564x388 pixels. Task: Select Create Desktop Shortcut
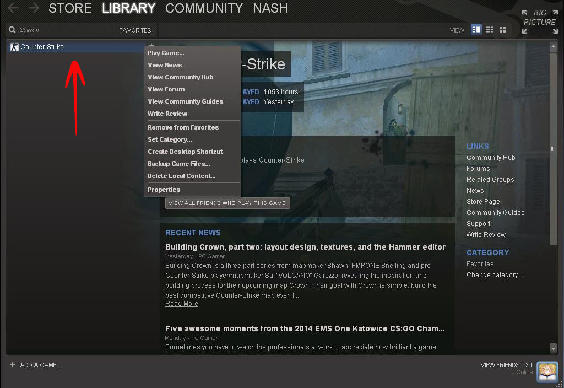[x=185, y=152]
